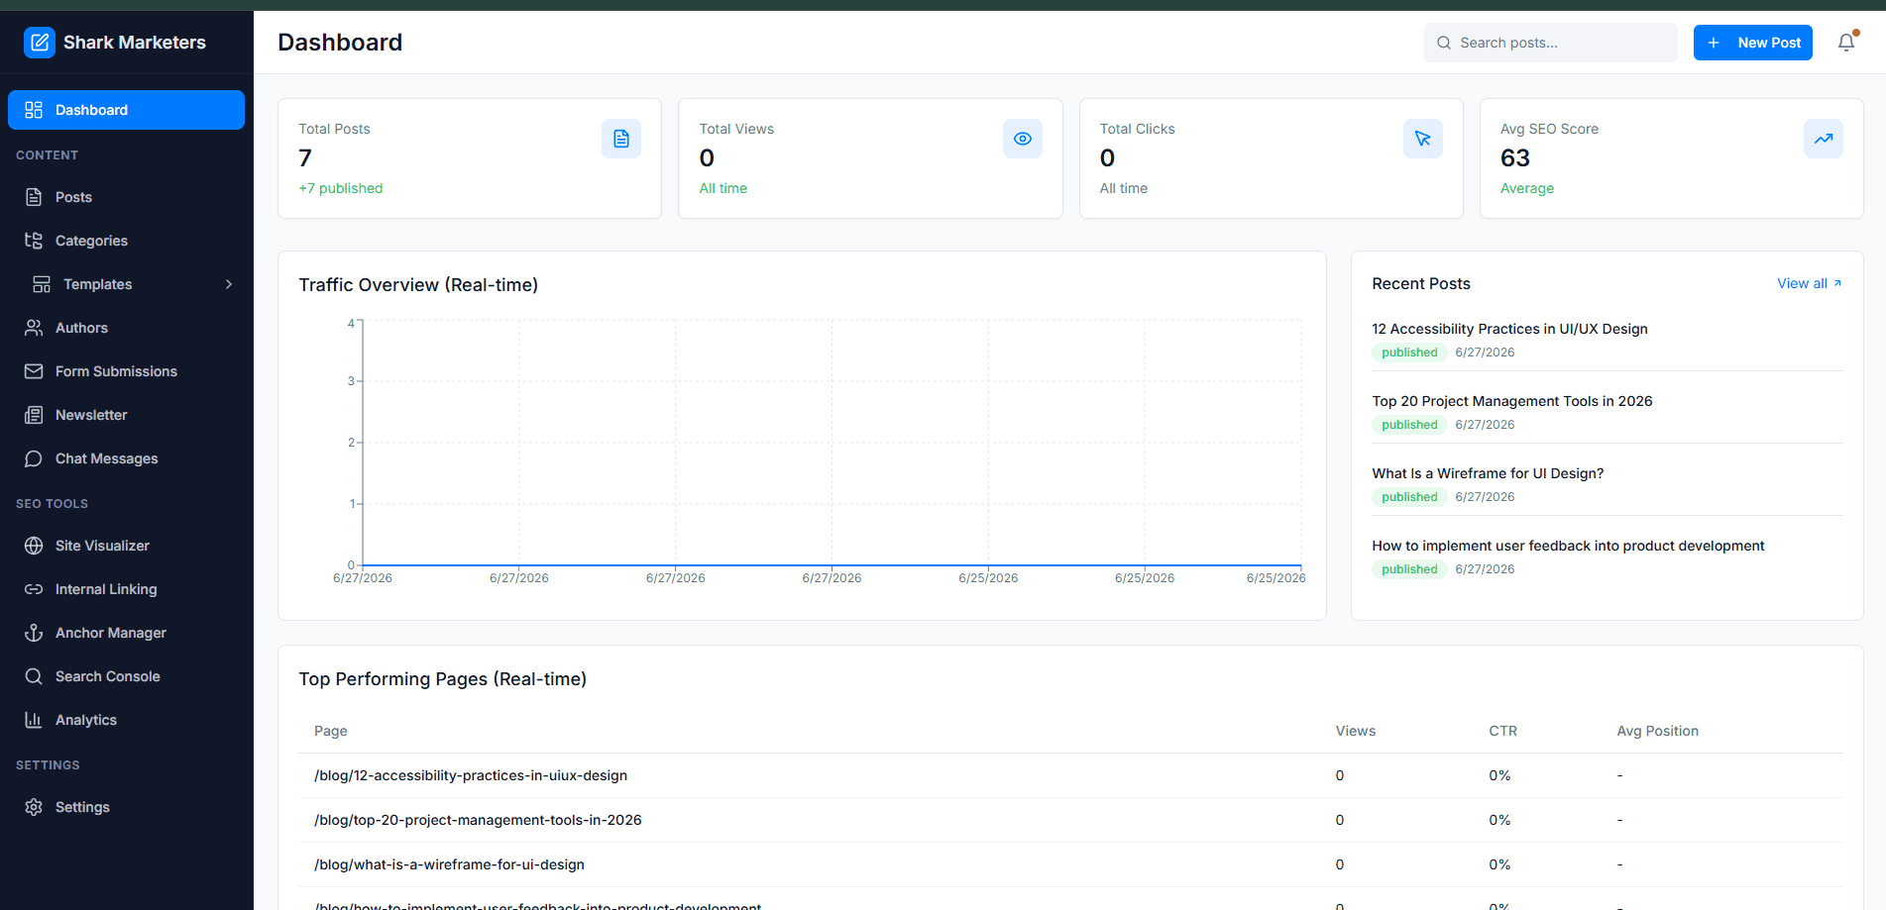Open the Chat Messages menu item
1886x910 pixels.
coord(126,458)
